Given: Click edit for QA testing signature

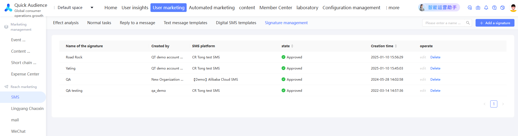Looking at the screenshot, I should click(423, 90).
